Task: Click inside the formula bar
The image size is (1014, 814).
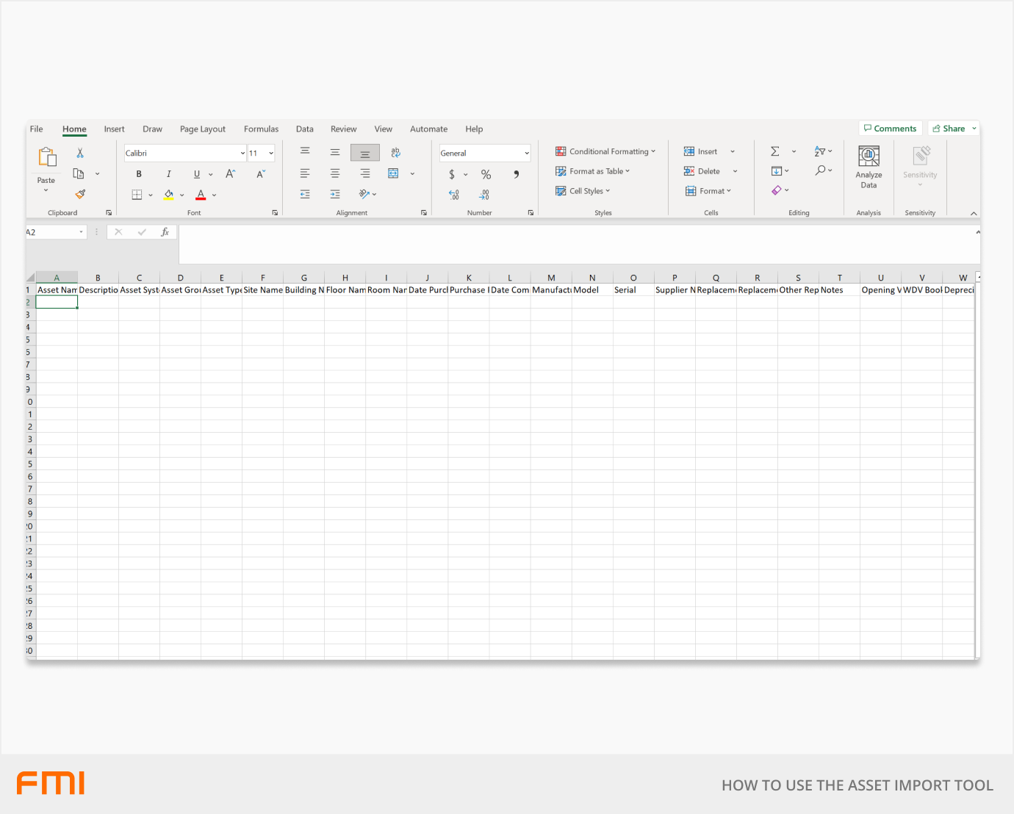Action: (x=573, y=242)
